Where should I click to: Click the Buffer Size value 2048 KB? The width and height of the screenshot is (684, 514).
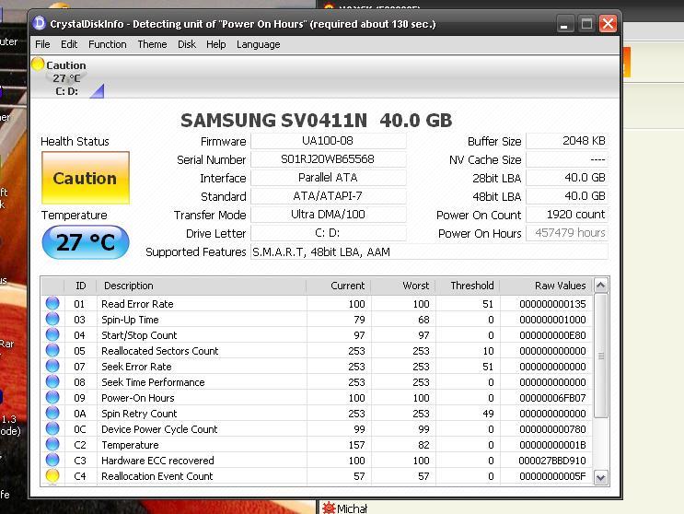(x=567, y=141)
